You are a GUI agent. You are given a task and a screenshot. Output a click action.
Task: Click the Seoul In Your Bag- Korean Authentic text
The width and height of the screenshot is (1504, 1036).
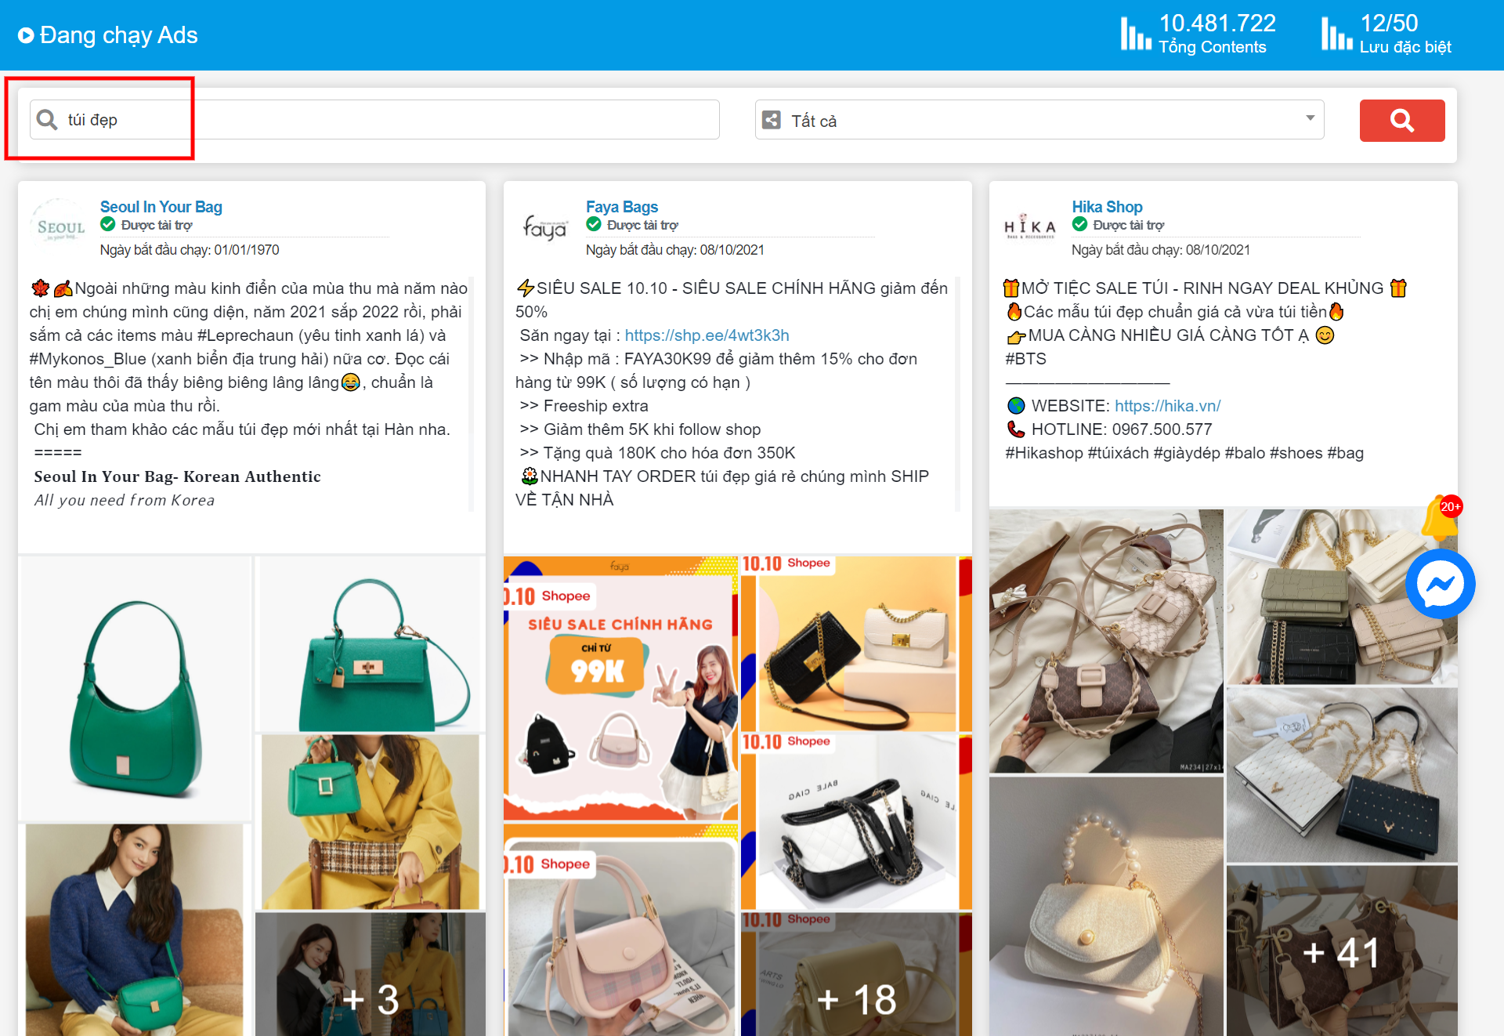177,476
